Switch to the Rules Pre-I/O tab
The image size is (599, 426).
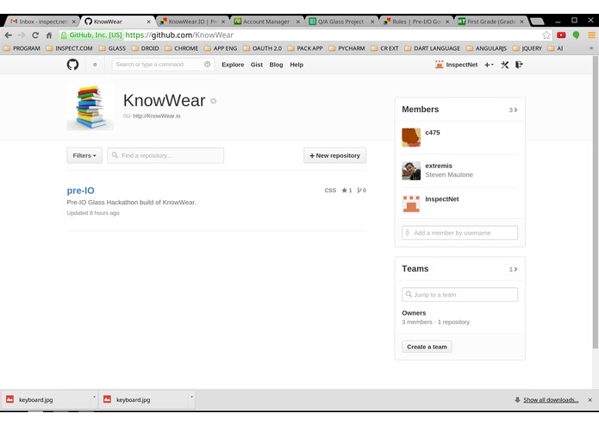click(416, 22)
